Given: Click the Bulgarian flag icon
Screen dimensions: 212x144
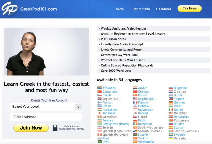Looking at the screenshot, I should click(171, 88).
